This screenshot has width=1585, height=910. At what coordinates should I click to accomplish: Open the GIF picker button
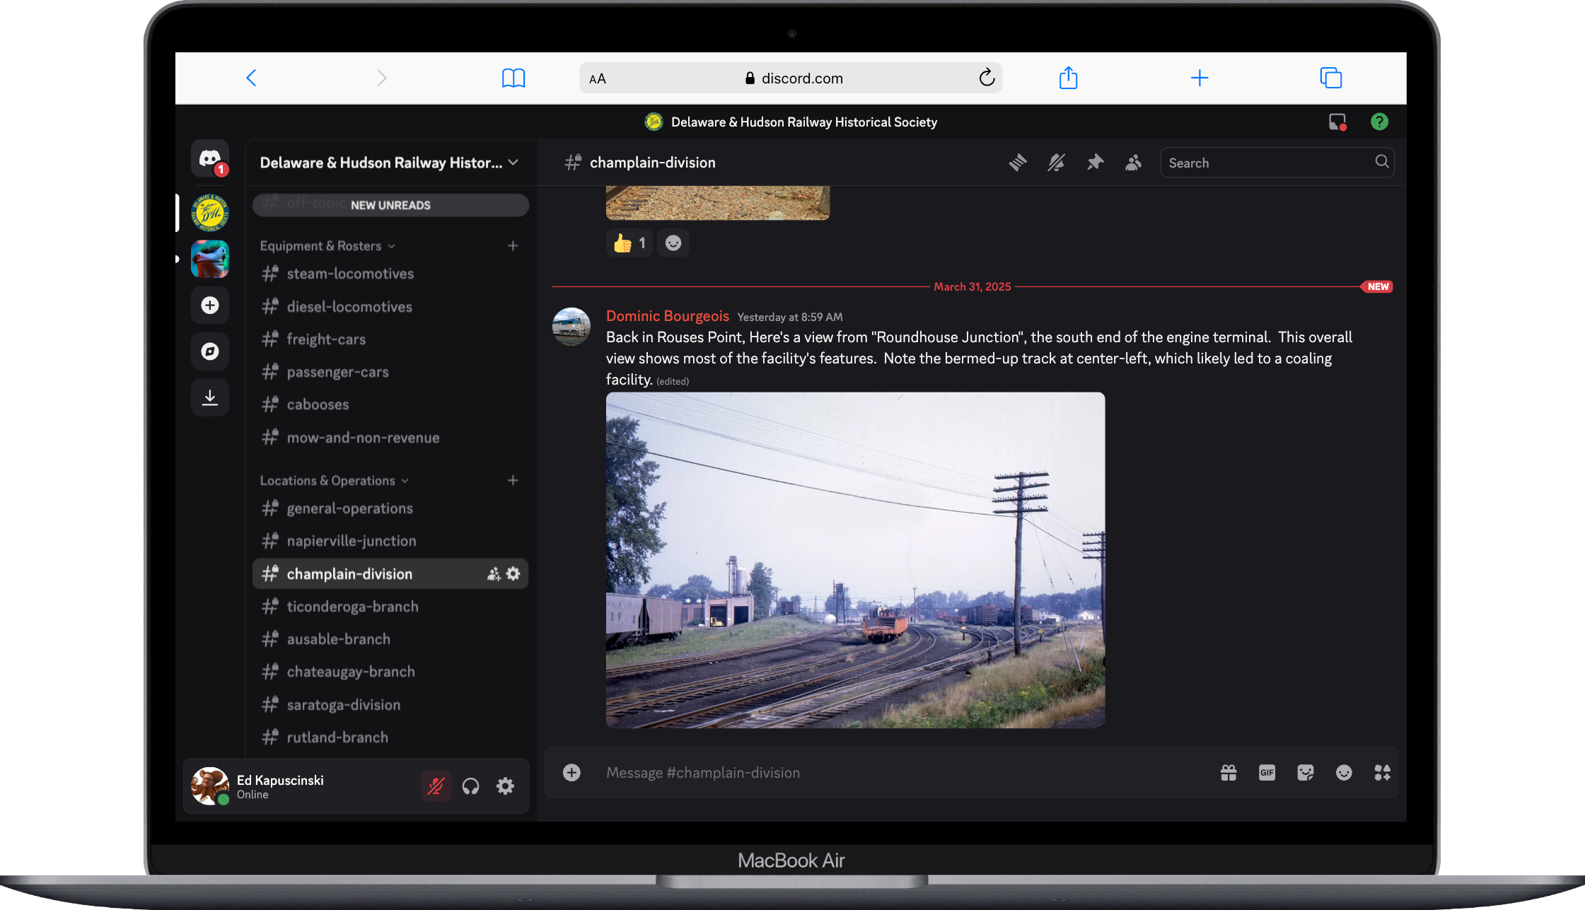(1267, 773)
